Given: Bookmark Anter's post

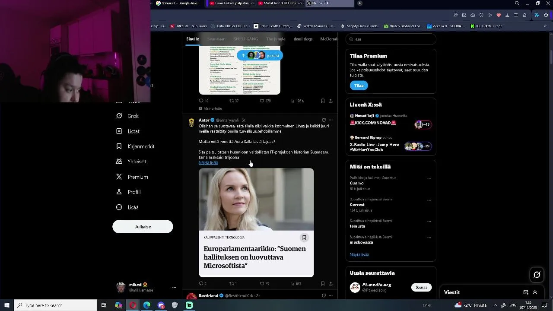Looking at the screenshot, I should 323,284.
